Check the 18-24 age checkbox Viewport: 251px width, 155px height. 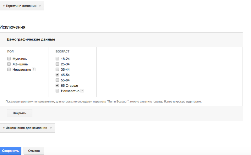click(57, 59)
